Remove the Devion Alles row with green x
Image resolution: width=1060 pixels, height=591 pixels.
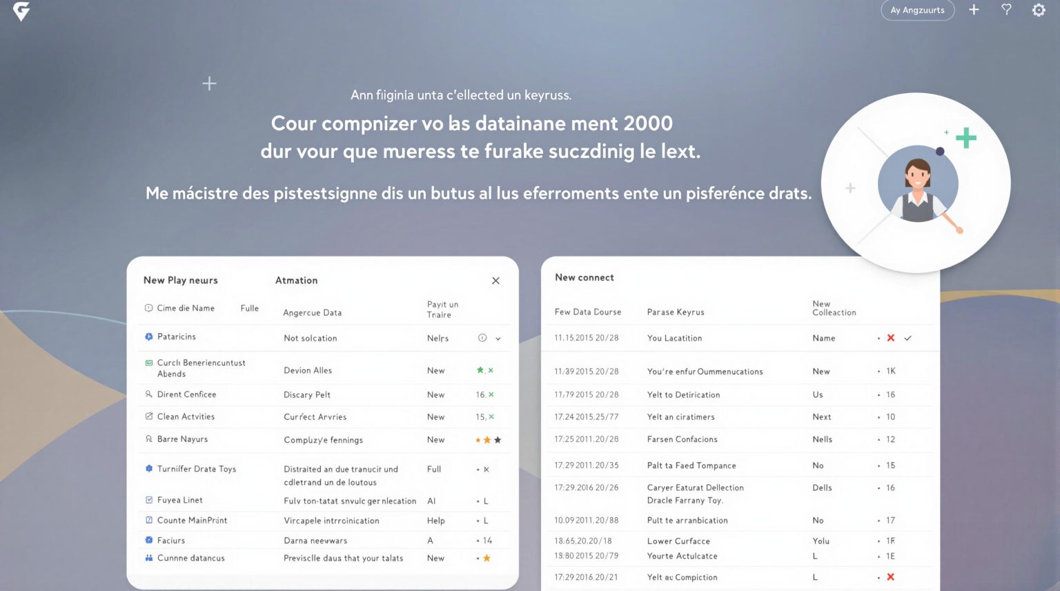(x=491, y=370)
